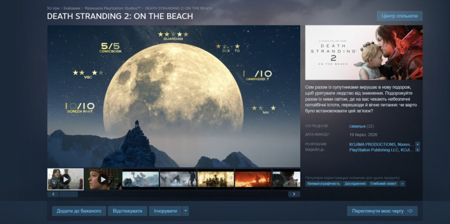Expand publisher list with plus icon
This screenshot has width=450, height=224.
[417, 150]
